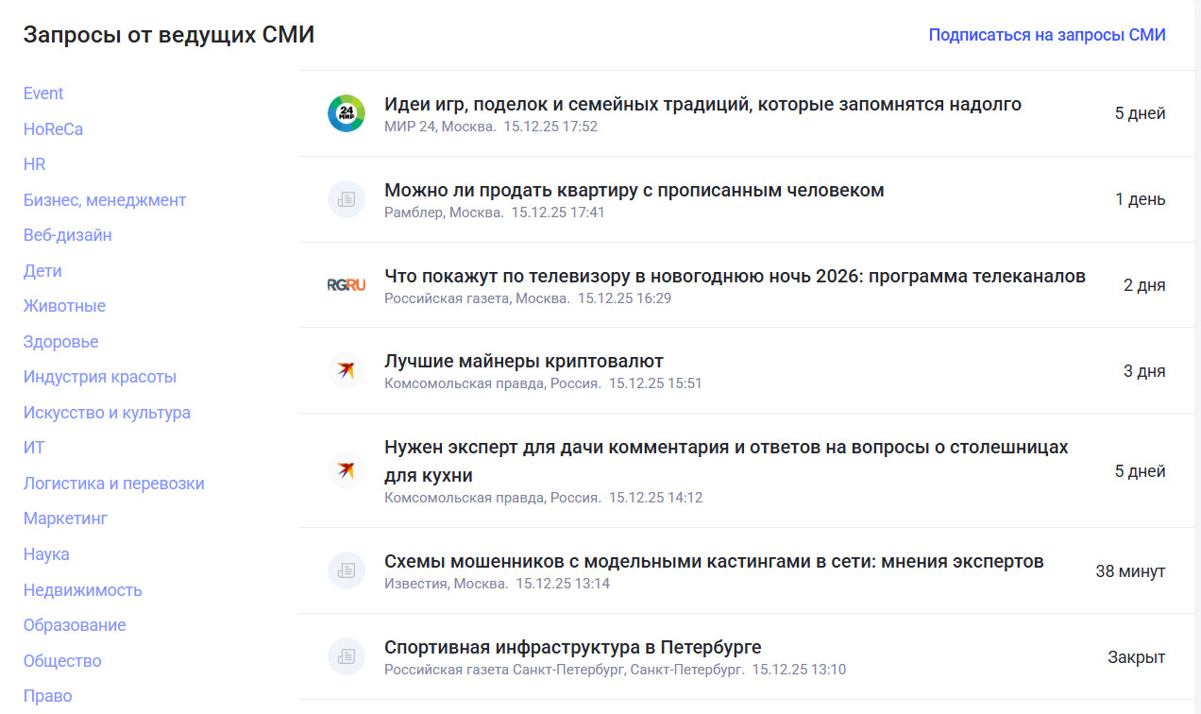Click the '1 день' deadline label
1201x714 pixels.
pyautogui.click(x=1141, y=199)
